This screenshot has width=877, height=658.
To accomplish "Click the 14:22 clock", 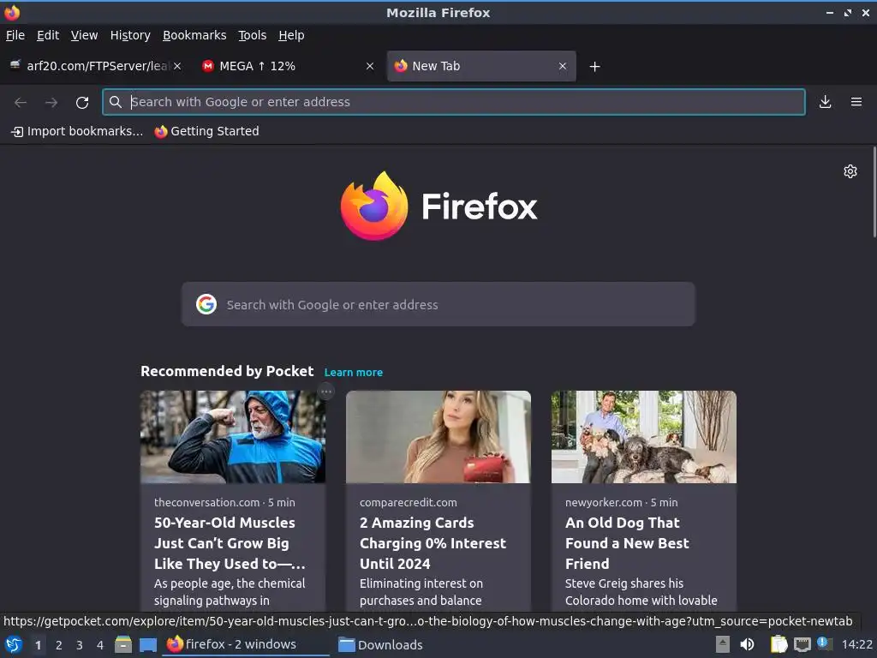I will [x=856, y=644].
